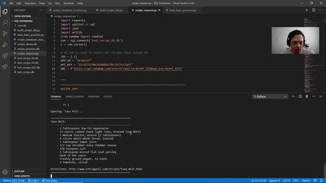This screenshot has height=183, width=326.
Task: Close the terminal panel
Action: pos(320,97)
